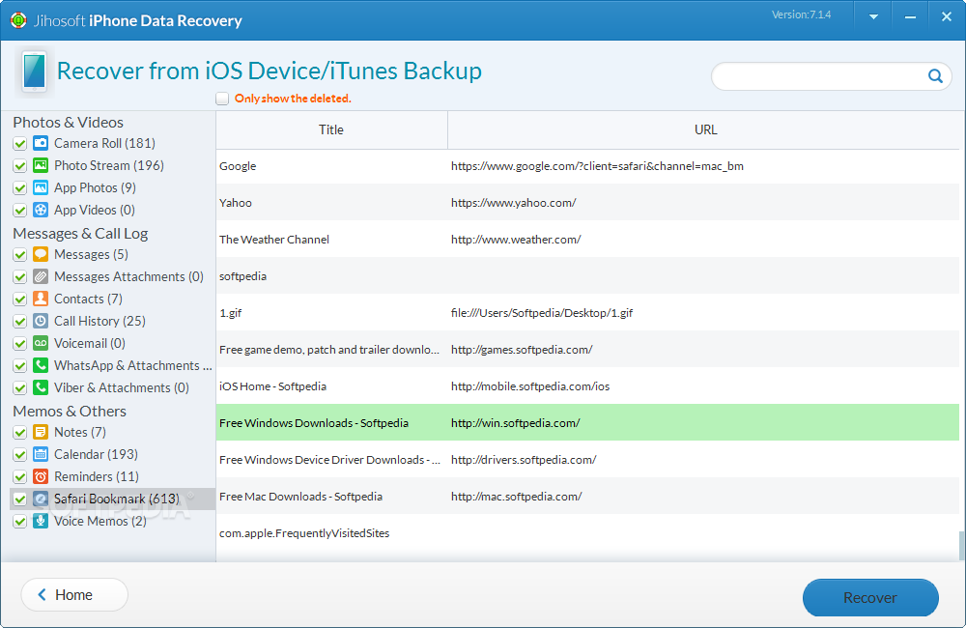Click the Safari Bookmark compass icon

click(x=41, y=499)
